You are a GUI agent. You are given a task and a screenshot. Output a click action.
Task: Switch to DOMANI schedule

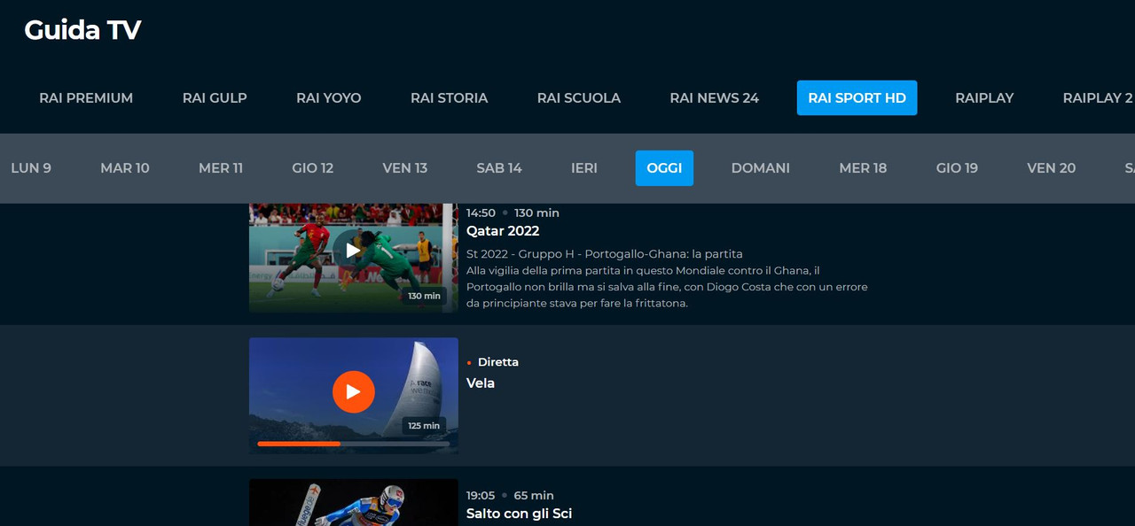coord(761,168)
